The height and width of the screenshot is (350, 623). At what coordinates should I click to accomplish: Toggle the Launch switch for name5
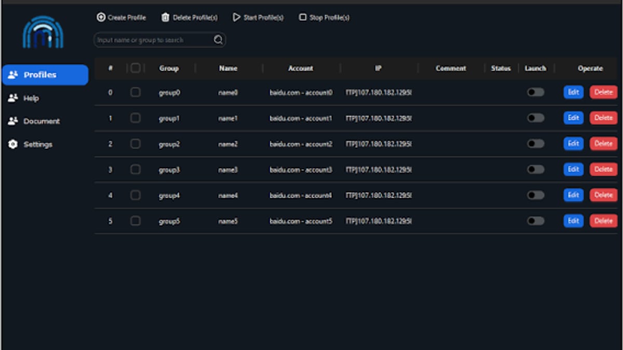point(536,221)
